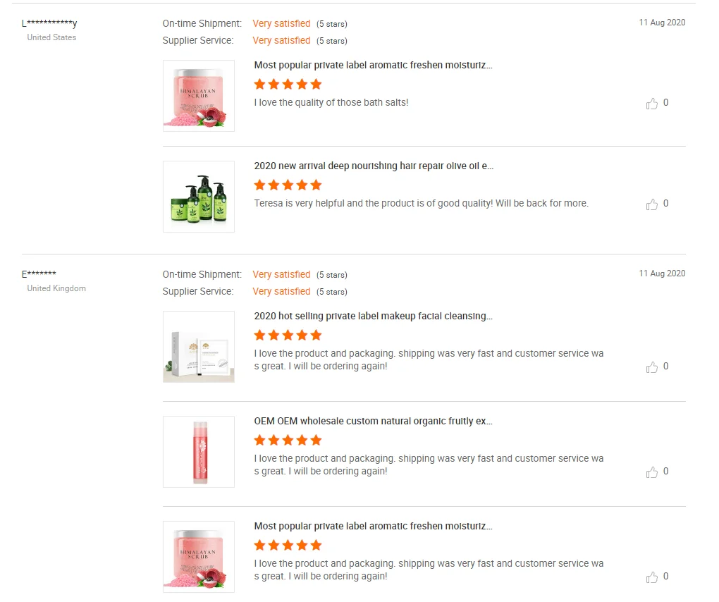Open Himalayan Scrub thumbnail in the United Kingdom review

(199, 557)
